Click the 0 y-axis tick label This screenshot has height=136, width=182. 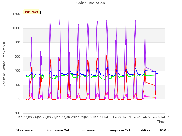(19, 99)
